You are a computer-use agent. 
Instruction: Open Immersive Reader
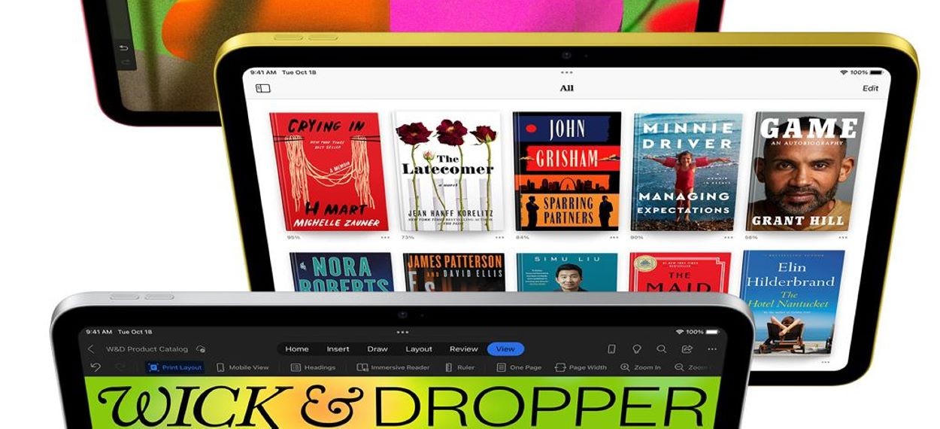[393, 367]
